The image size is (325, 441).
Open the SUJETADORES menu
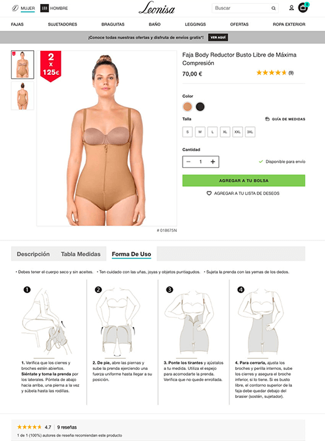pyautogui.click(x=62, y=24)
